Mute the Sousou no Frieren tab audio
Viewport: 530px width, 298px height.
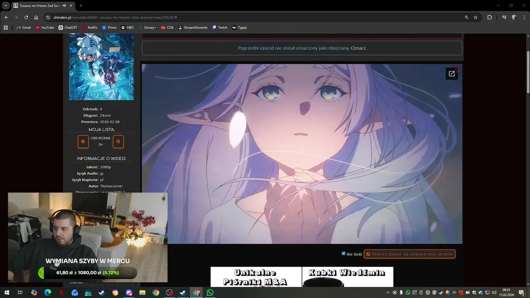(x=64, y=5)
